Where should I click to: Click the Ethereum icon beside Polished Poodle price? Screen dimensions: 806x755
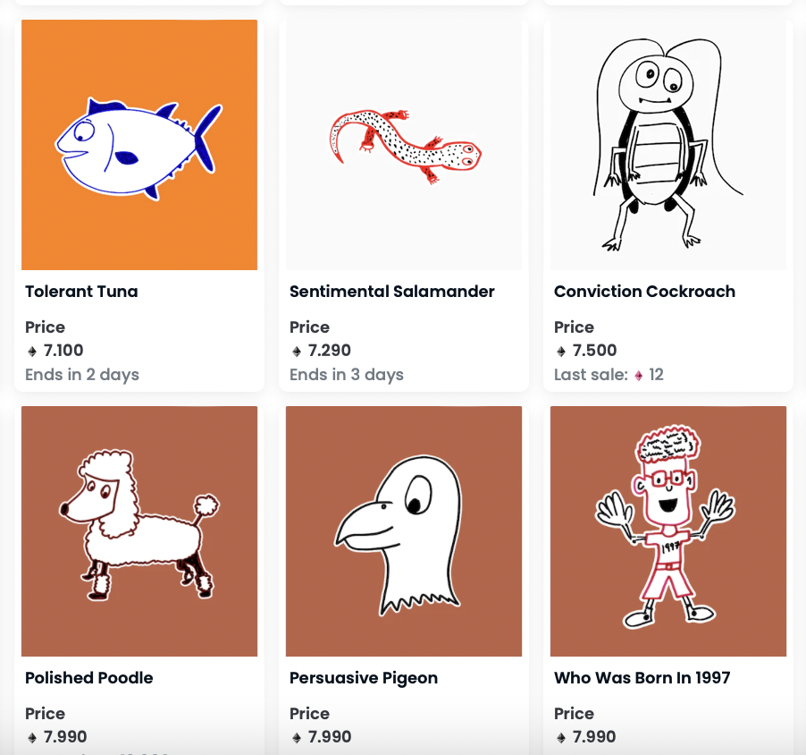pos(32,738)
